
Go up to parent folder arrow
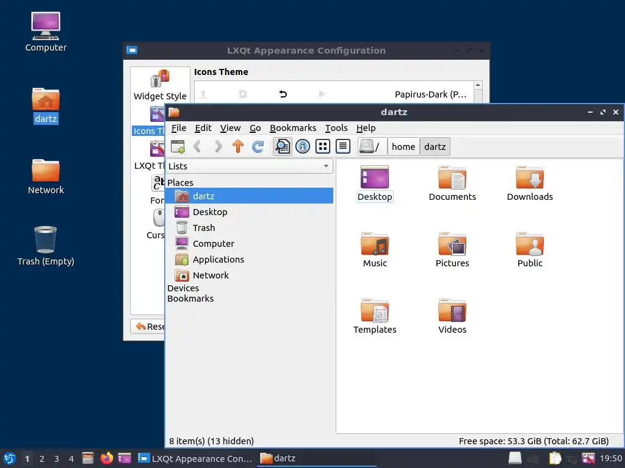click(x=238, y=146)
